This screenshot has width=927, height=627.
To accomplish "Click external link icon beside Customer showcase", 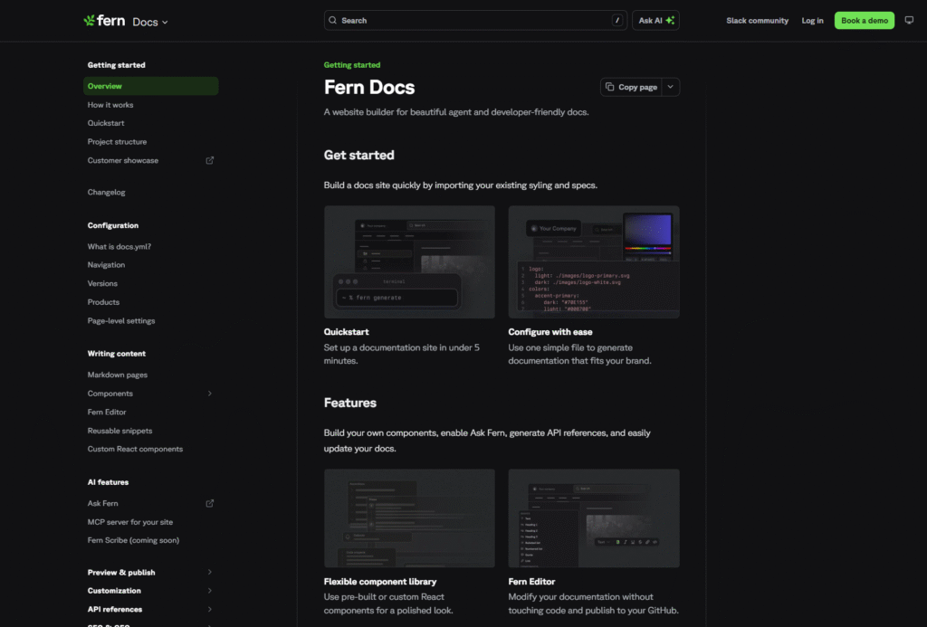I will point(210,161).
